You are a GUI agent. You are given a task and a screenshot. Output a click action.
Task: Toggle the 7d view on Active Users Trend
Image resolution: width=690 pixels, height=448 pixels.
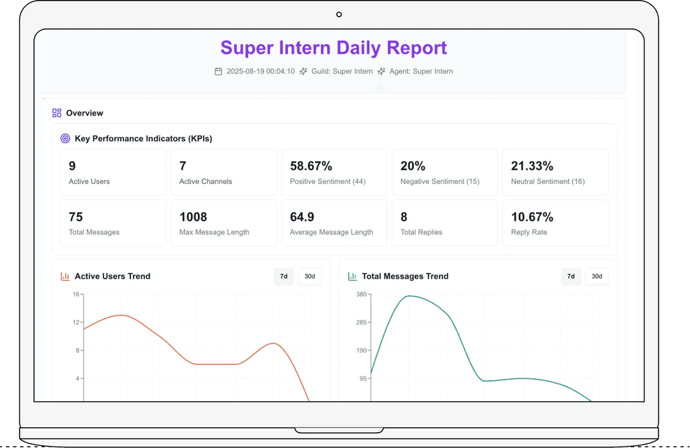pyautogui.click(x=284, y=276)
